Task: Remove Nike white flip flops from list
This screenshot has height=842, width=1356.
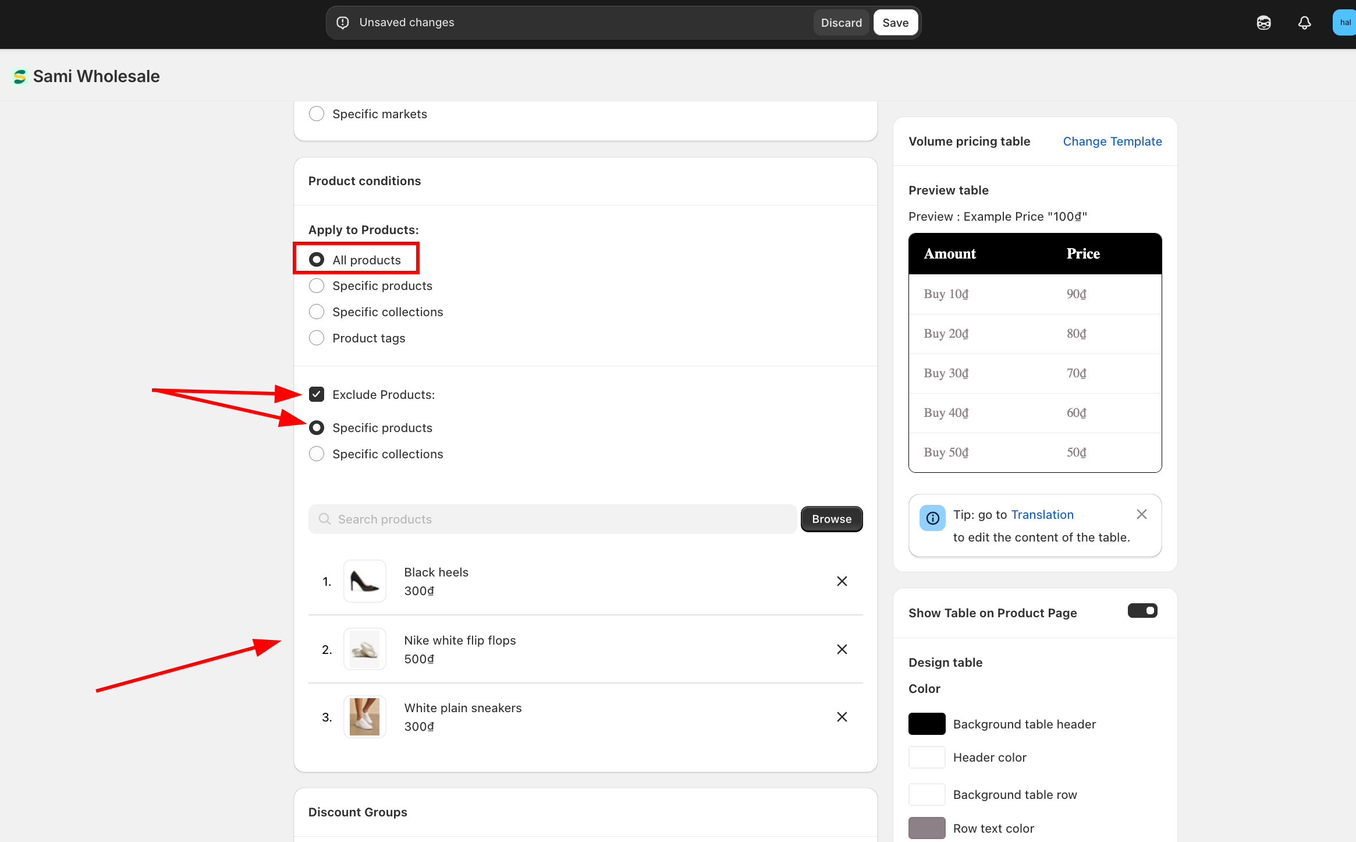Action: tap(842, 649)
